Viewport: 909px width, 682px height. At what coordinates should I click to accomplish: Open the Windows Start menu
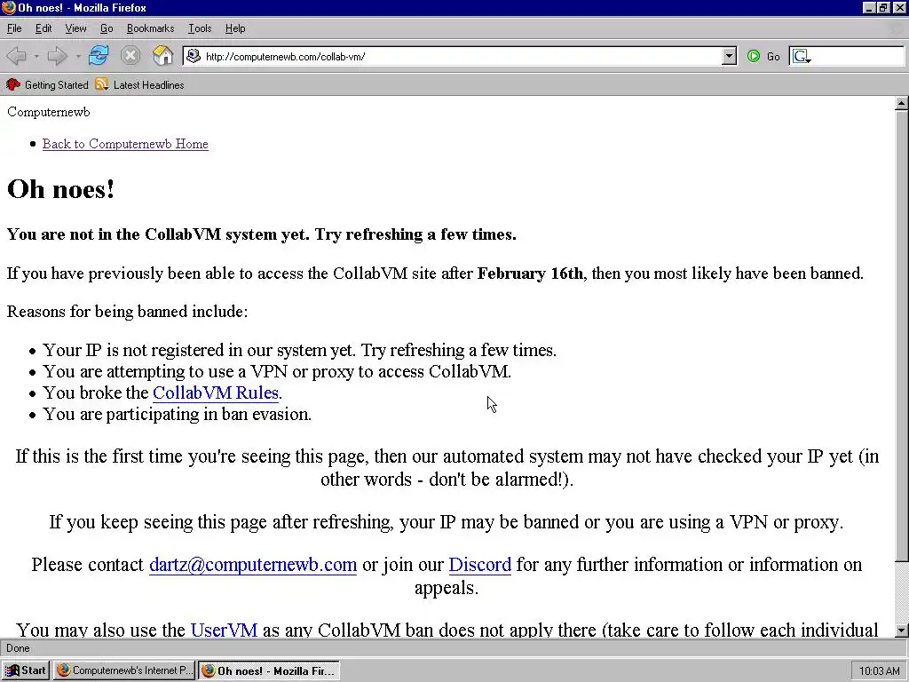pyautogui.click(x=26, y=670)
